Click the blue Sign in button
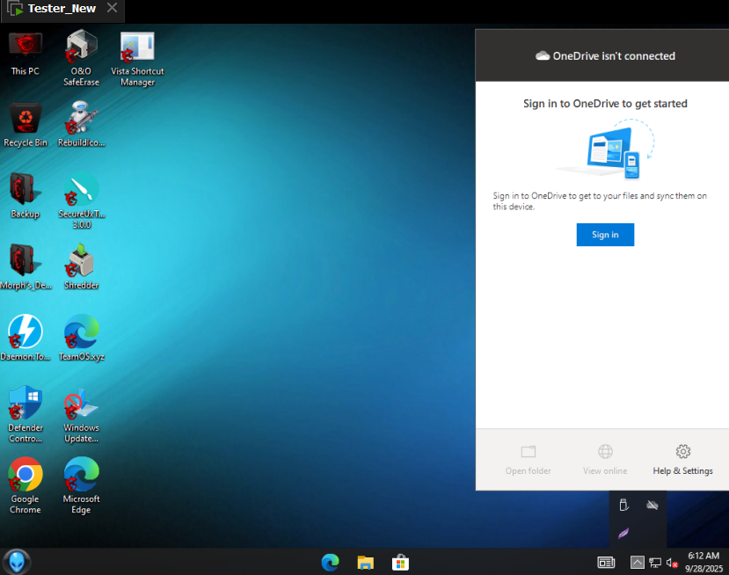Image resolution: width=729 pixels, height=575 pixels. (x=605, y=235)
